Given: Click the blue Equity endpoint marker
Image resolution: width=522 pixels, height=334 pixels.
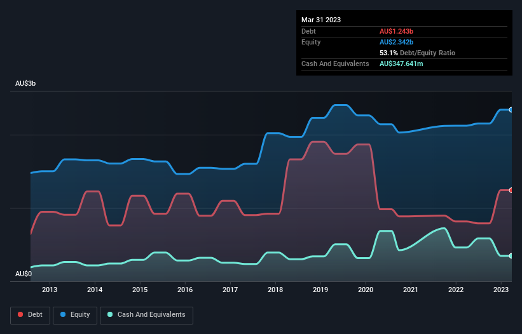Looking at the screenshot, I should (511, 110).
